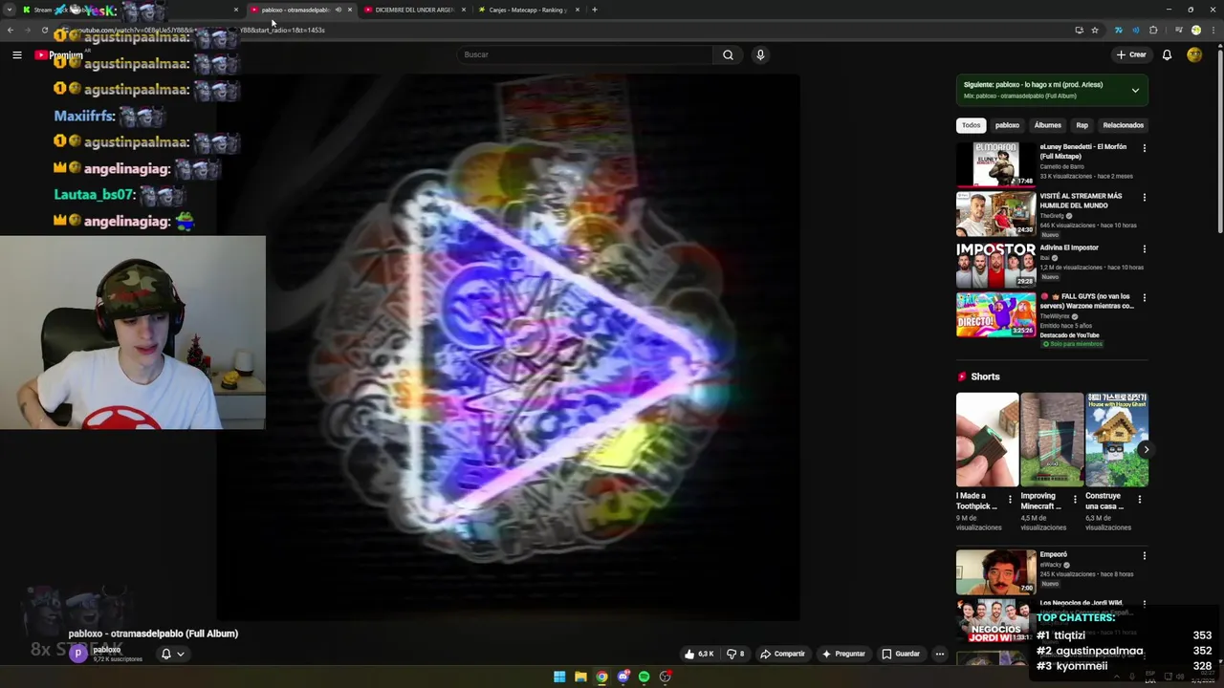Open File Explorer from the taskbar
This screenshot has width=1224, height=688.
click(x=580, y=677)
